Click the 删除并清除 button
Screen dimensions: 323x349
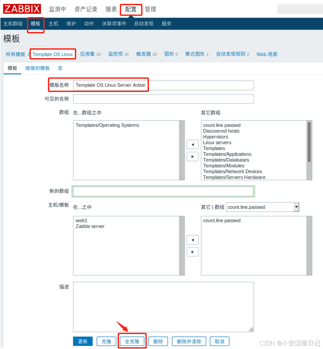coord(189,341)
